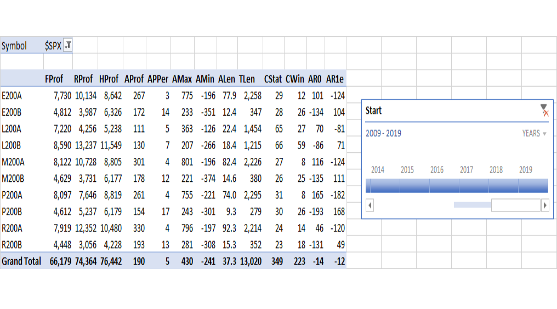Select the APPer column header
Viewport: 557px width, 309px height.
pyautogui.click(x=158, y=79)
